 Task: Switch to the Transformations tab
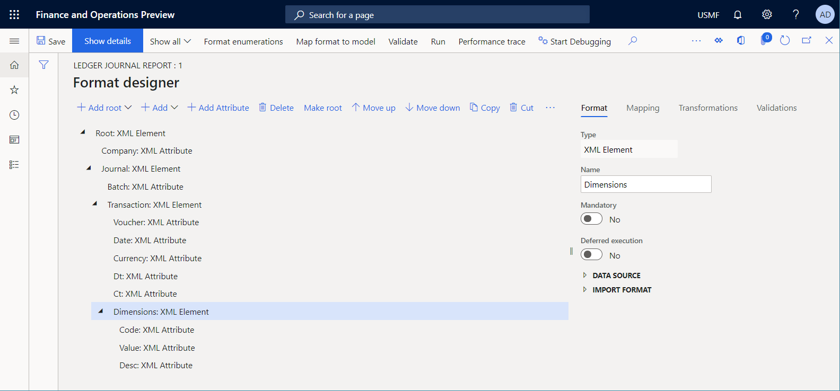tap(708, 108)
